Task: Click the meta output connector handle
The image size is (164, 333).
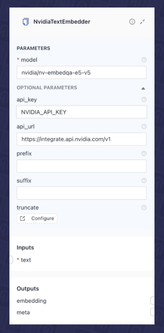Action: click(152, 312)
